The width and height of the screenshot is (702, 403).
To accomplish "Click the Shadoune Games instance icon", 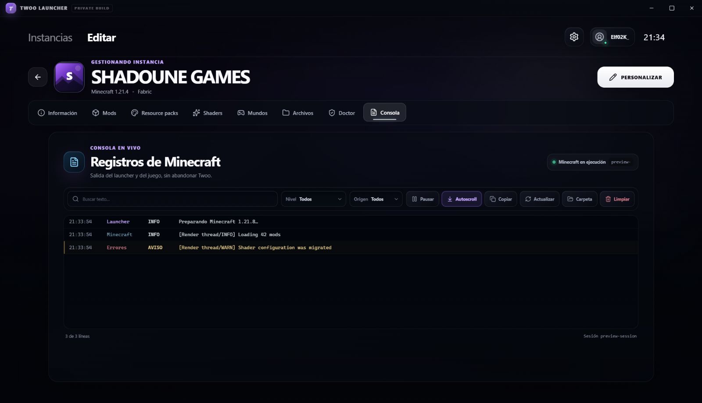I will coord(69,77).
